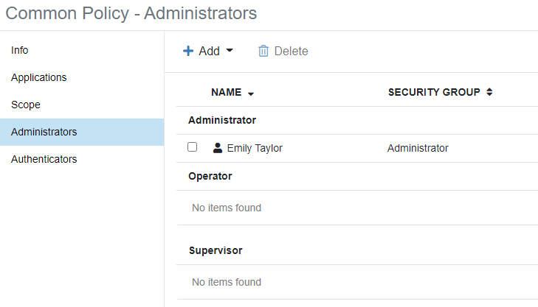Sort by the NAME column header
This screenshot has width=538, height=307.
226,93
